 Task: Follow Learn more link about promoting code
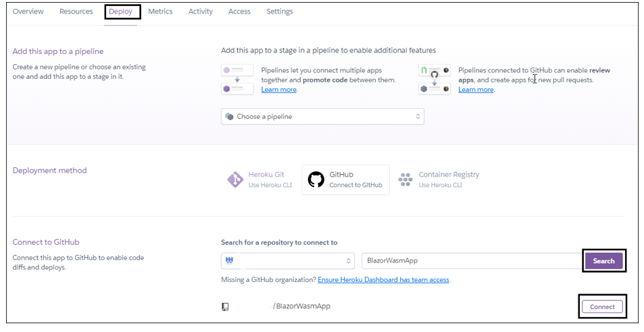[278, 90]
